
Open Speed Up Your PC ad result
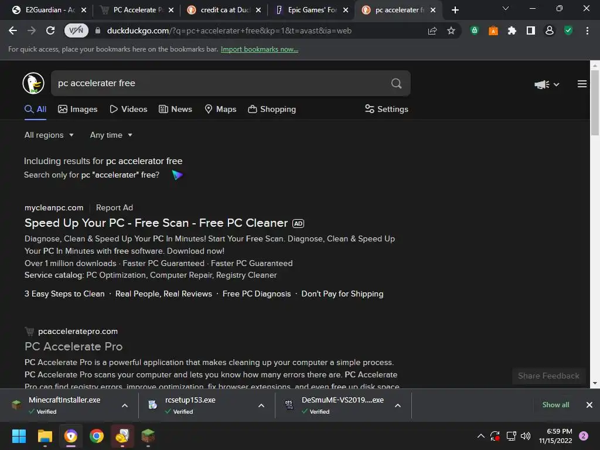tap(156, 223)
